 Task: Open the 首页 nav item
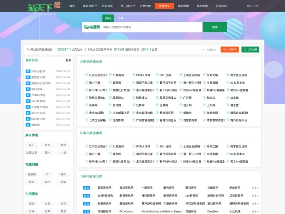72,6
